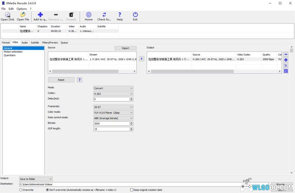Image resolution: width=295 pixels, height=193 pixels.
Task: Open Disk from the toolbar
Action: point(7,16)
